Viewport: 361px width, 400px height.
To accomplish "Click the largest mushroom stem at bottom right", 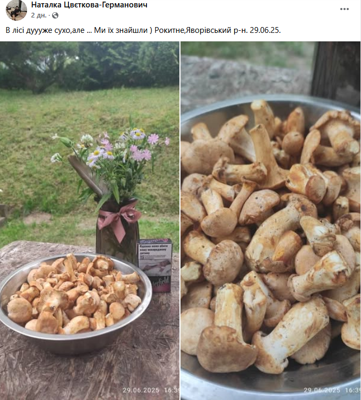I will tap(290, 334).
